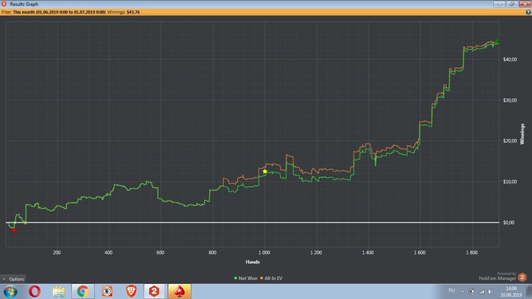532x299 pixels.
Task: Click the Hold'em Manager 2 logo
Action: click(x=522, y=277)
